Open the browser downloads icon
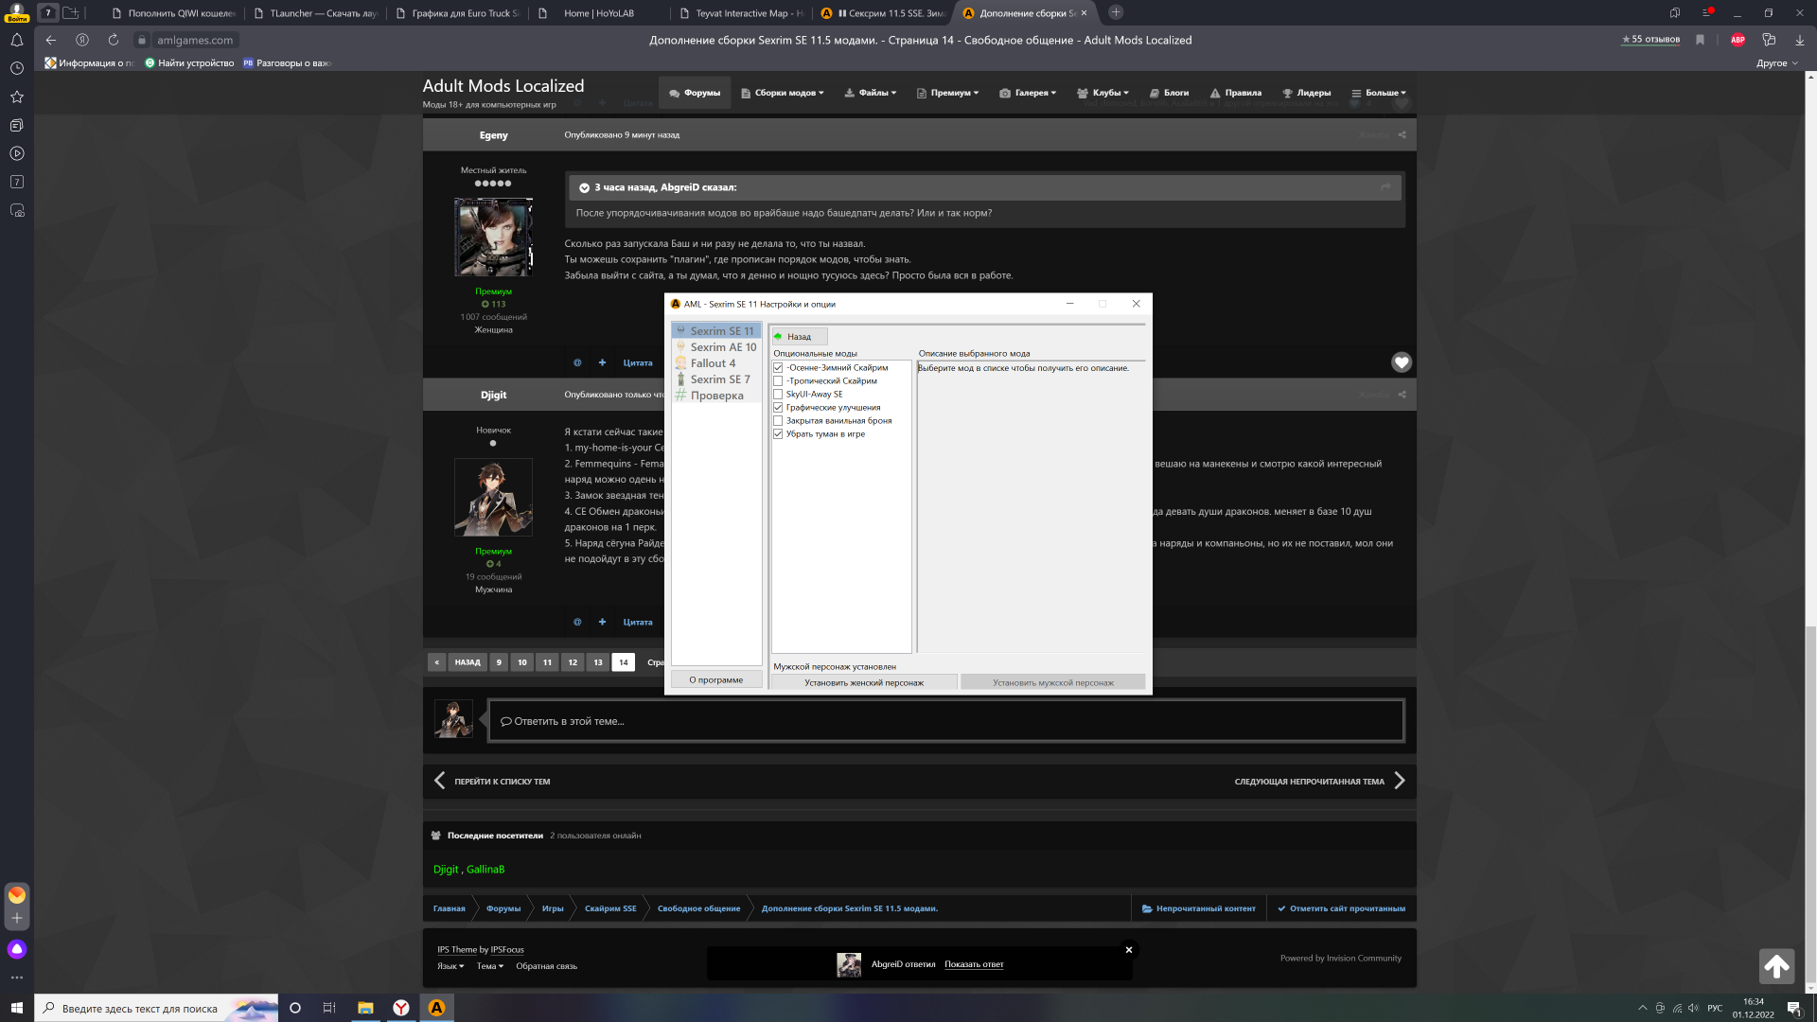The height and width of the screenshot is (1022, 1817). pyautogui.click(x=1799, y=40)
